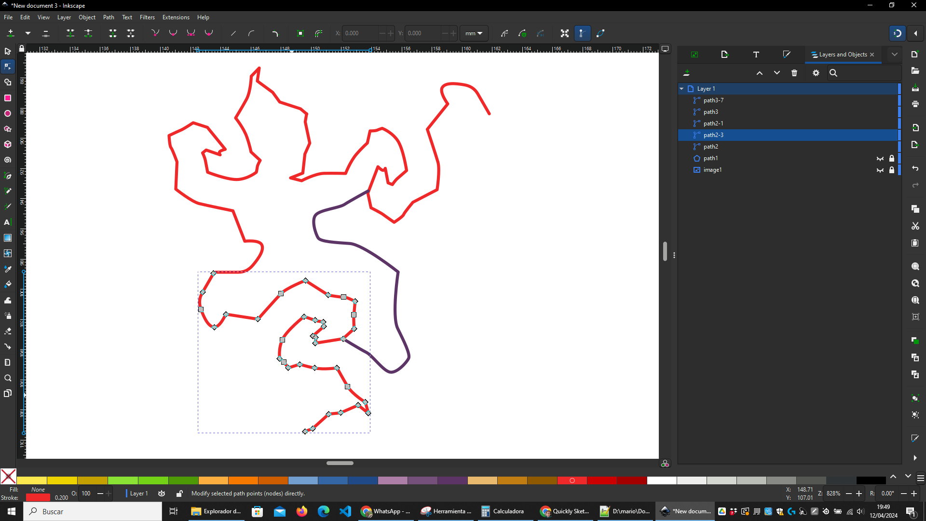926x521 pixels.
Task: Hide path2-3 in Layers panel
Action: (880, 135)
